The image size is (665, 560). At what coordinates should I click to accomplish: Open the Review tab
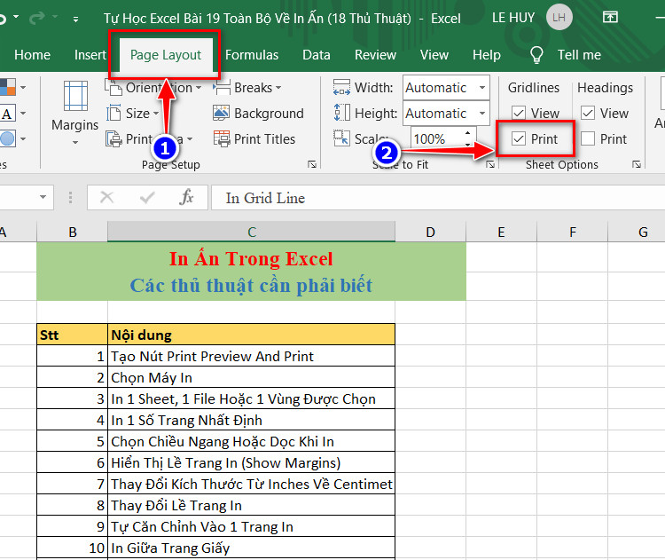(375, 55)
